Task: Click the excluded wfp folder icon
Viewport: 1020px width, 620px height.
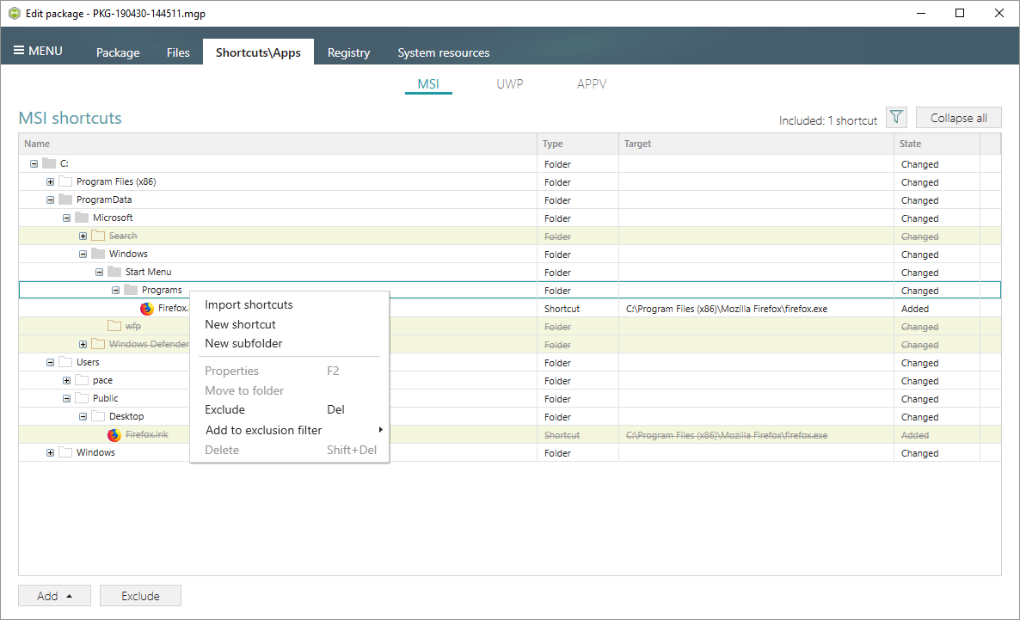Action: (114, 326)
